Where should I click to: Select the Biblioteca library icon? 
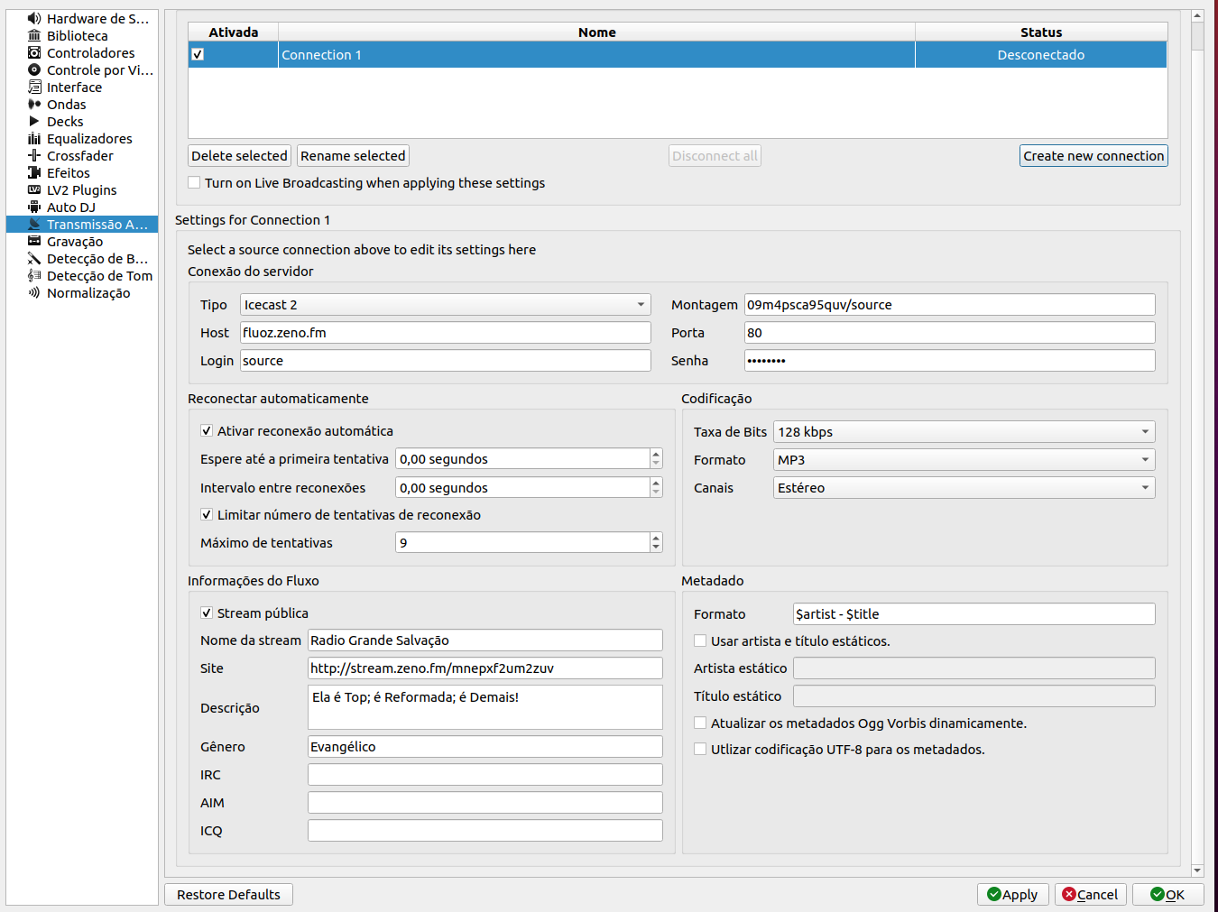click(x=34, y=35)
